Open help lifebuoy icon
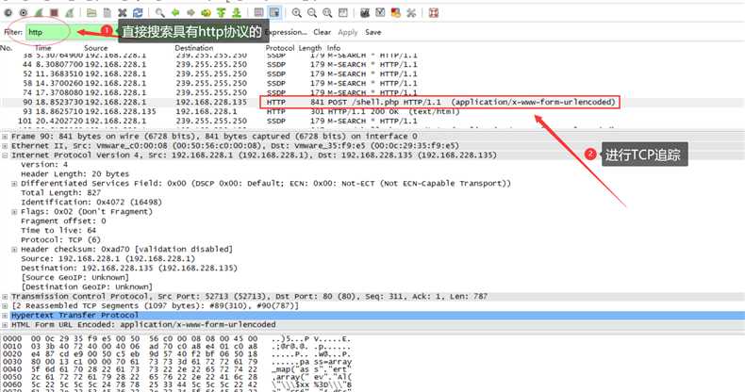 pyautogui.click(x=433, y=13)
